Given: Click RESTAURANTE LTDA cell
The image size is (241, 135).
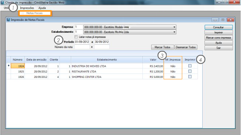Looking at the screenshot, I should (x=107, y=71).
